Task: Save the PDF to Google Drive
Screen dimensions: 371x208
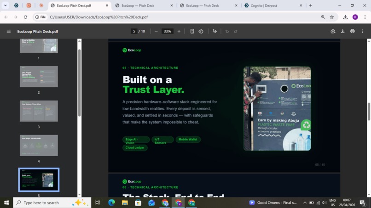Action: [333, 31]
